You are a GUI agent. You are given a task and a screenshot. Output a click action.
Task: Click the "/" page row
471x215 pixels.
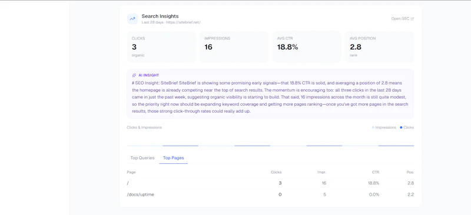pyautogui.click(x=270, y=183)
